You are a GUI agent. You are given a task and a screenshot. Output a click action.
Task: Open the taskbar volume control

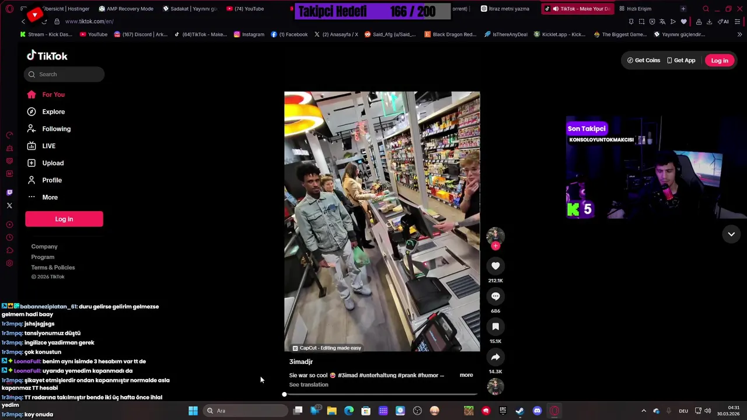708,411
